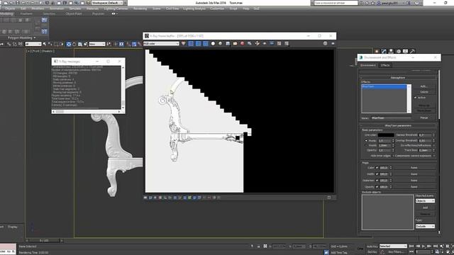454x255 pixels.
Task: Open the Type Exclude dropdown
Action: [x=425, y=227]
